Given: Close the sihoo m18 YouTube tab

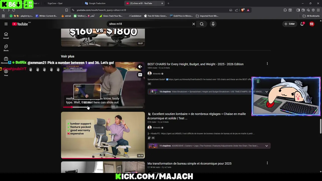Looking at the screenshot, I should [162, 3].
